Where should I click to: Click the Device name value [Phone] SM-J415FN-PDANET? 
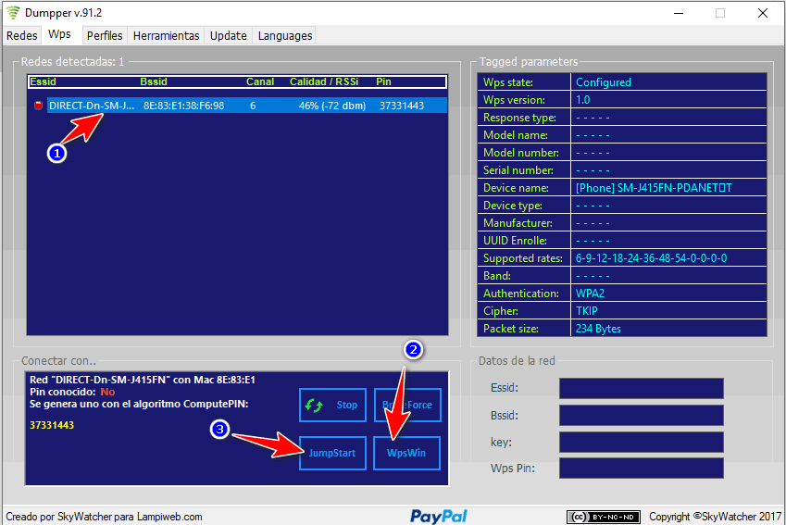click(x=654, y=188)
